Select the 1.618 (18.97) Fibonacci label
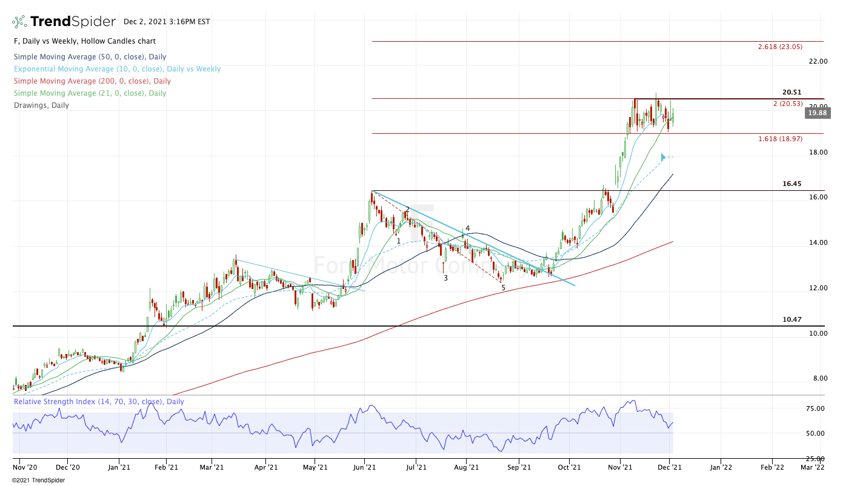Viewport: 843px width, 486px height. (x=780, y=139)
